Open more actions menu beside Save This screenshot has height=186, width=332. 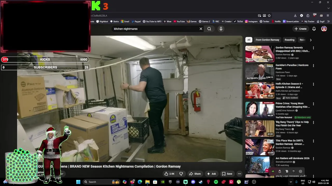239,174
